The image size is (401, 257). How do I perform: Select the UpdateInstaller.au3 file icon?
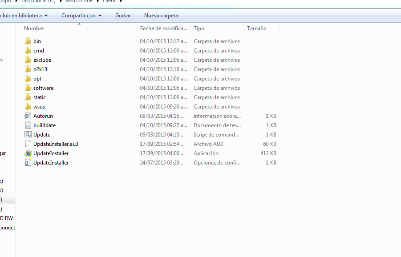(x=28, y=144)
